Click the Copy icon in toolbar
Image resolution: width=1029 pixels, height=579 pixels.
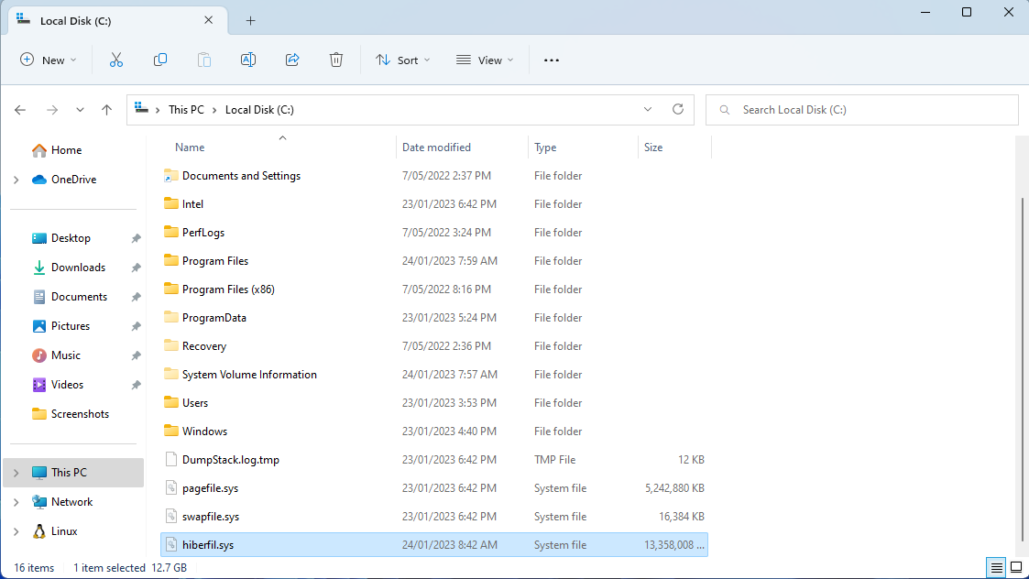pyautogui.click(x=160, y=60)
